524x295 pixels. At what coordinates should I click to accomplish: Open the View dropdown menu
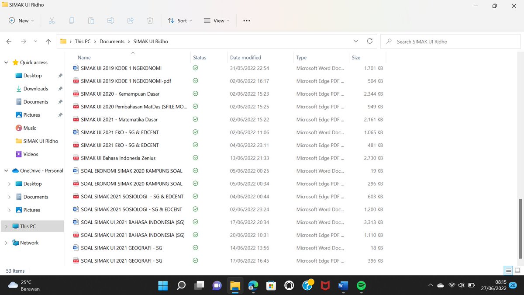(216, 21)
